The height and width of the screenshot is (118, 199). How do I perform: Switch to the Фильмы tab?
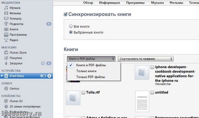tap(176, 3)
